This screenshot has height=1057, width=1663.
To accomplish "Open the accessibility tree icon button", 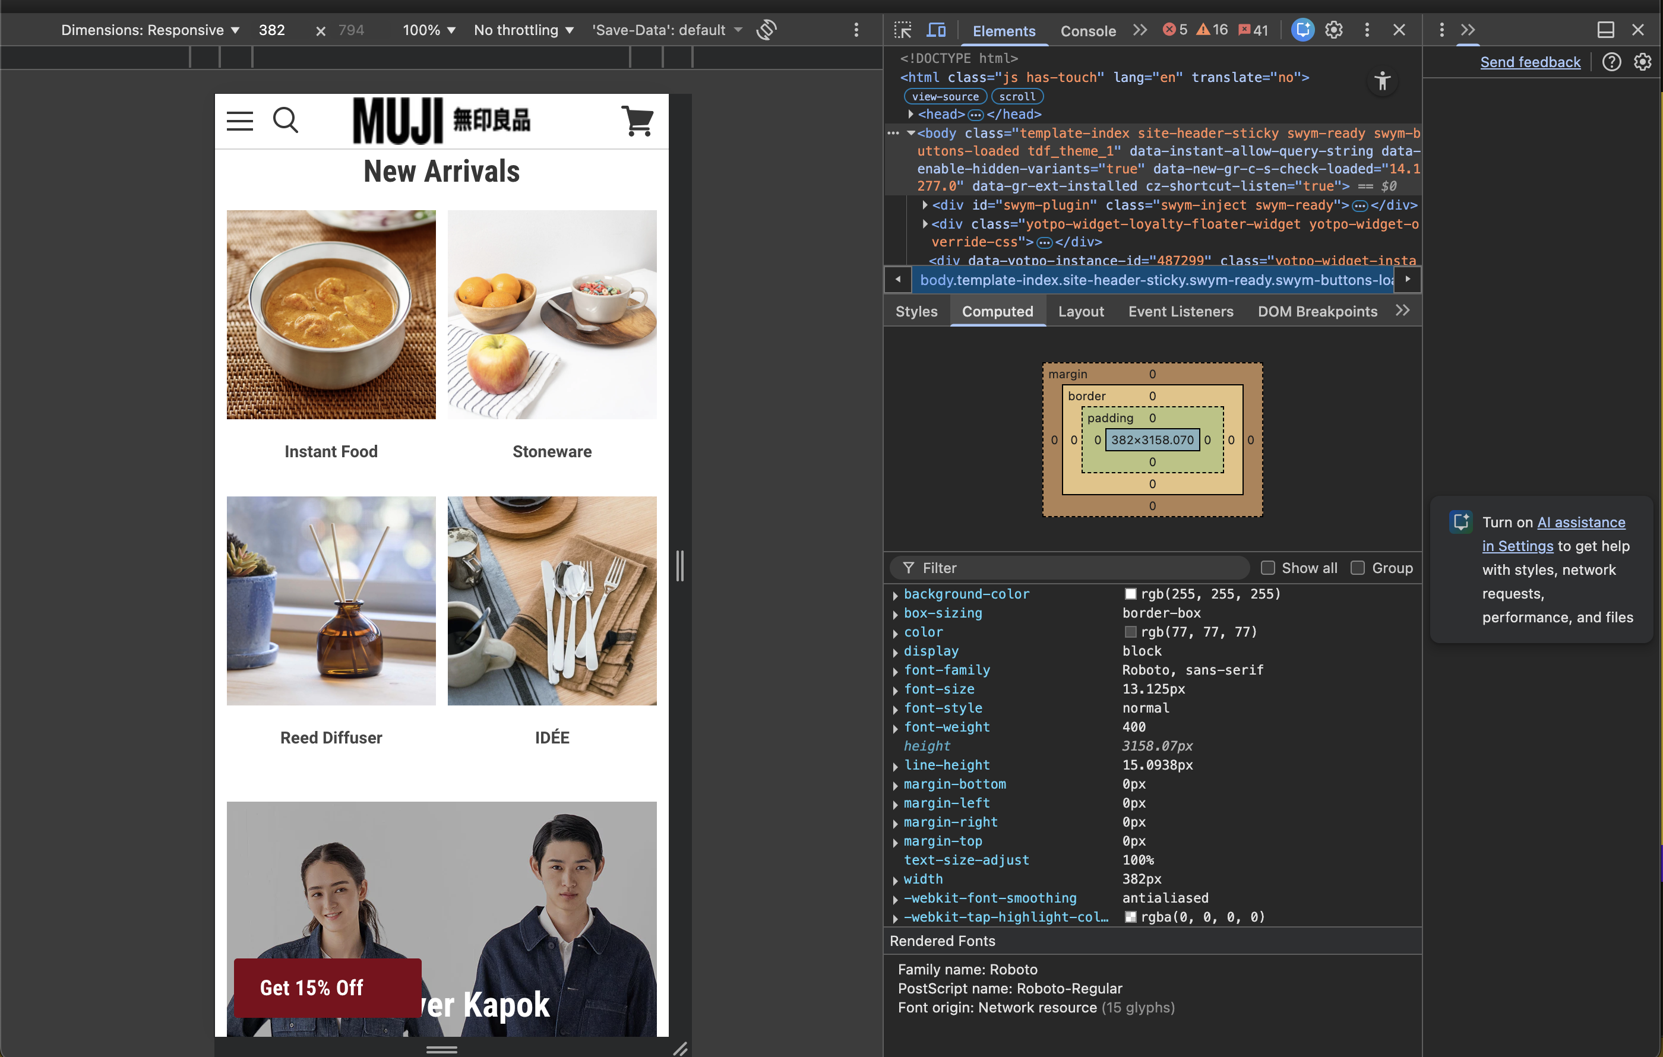I will 1382,81.
